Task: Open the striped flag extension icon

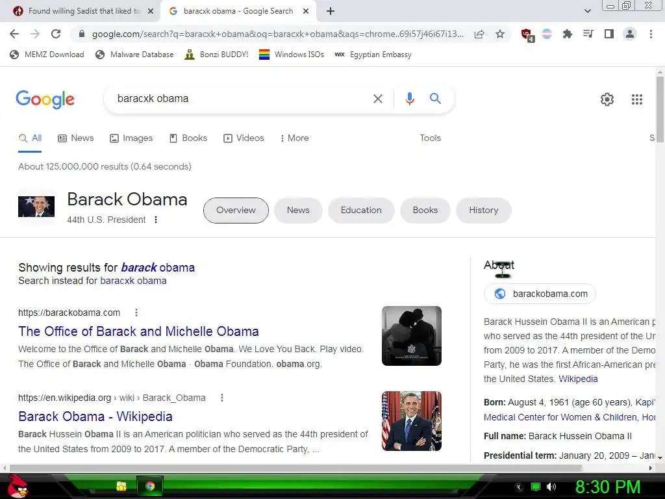Action: [547, 34]
